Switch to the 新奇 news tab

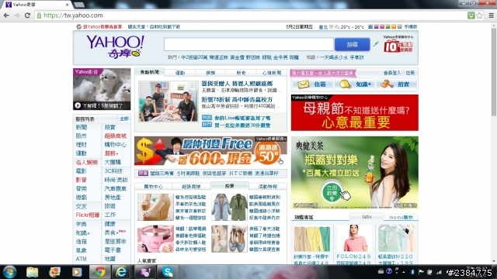(241, 73)
